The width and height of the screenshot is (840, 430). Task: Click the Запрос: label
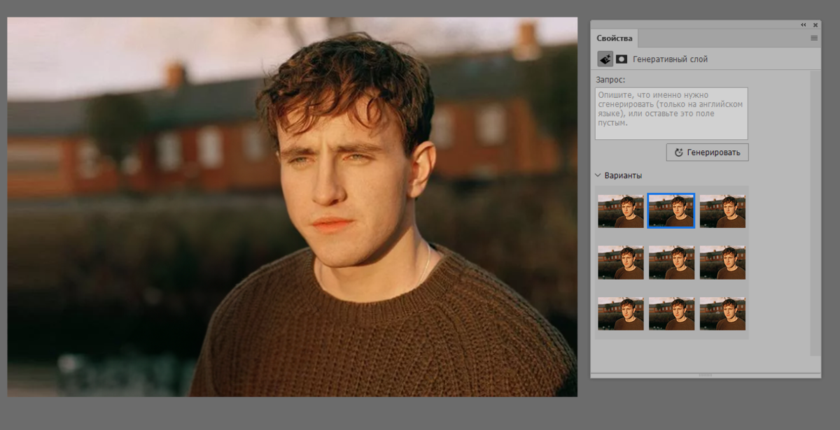610,80
